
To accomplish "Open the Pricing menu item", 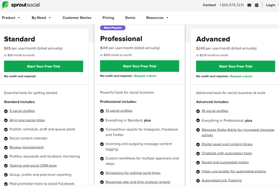I will [x=108, y=18].
